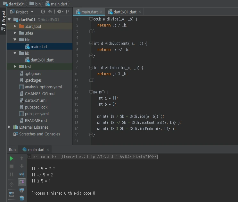Click dartEx01 in the breadcrumb bar
Viewport: 238px width, 202px height.
(x=14, y=4)
